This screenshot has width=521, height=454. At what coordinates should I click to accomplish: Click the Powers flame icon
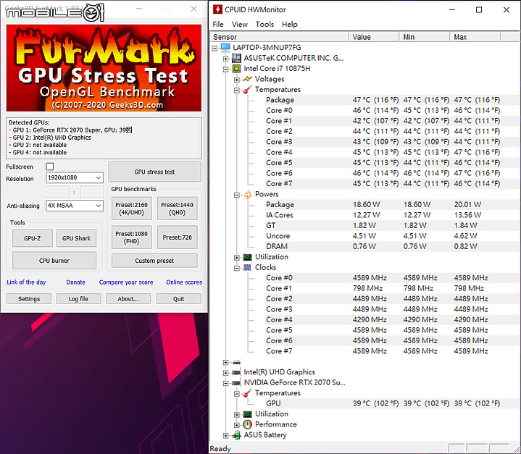(248, 194)
